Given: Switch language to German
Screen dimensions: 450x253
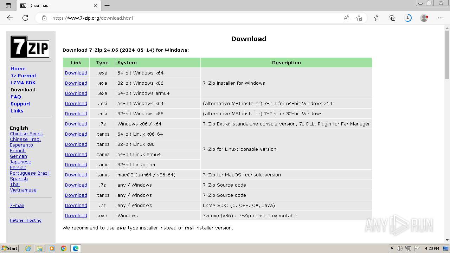Looking at the screenshot, I should tap(18, 156).
